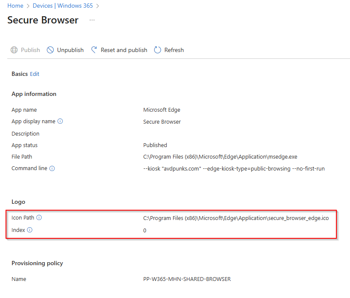Image resolution: width=350 pixels, height=298 pixels.
Task: Click the Icon Path info icon
Action: pyautogui.click(x=39, y=218)
